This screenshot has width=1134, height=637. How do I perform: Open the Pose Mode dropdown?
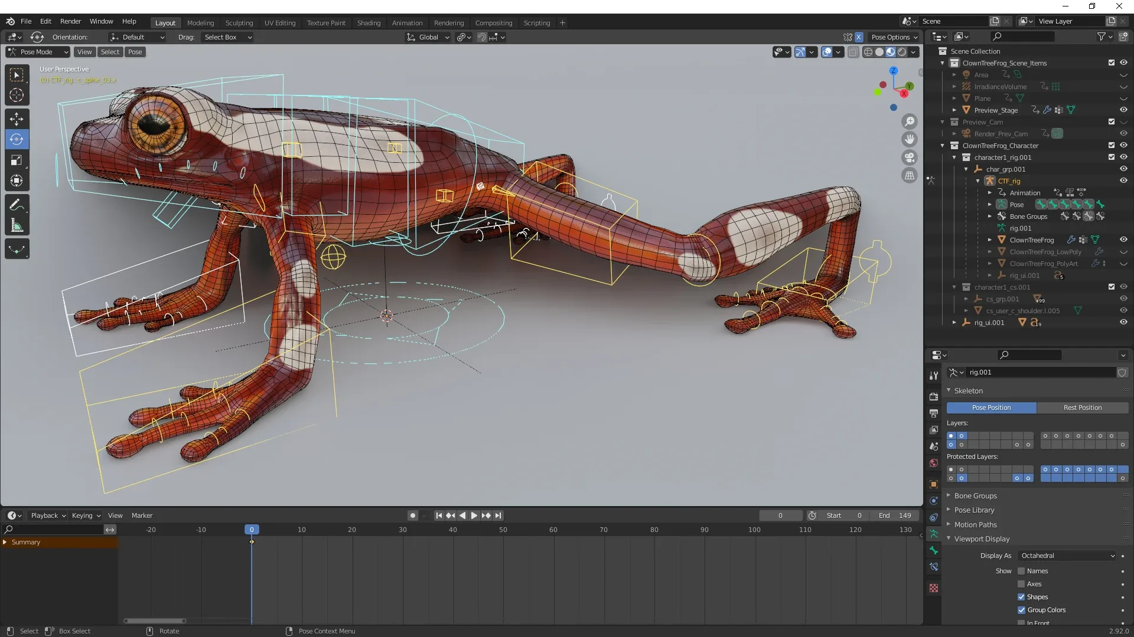tap(38, 52)
